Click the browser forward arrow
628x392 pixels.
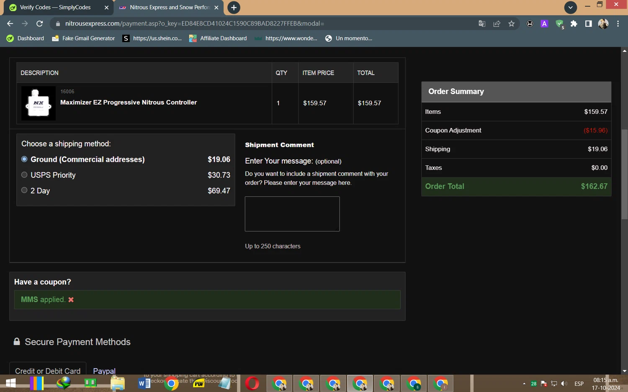click(x=25, y=24)
